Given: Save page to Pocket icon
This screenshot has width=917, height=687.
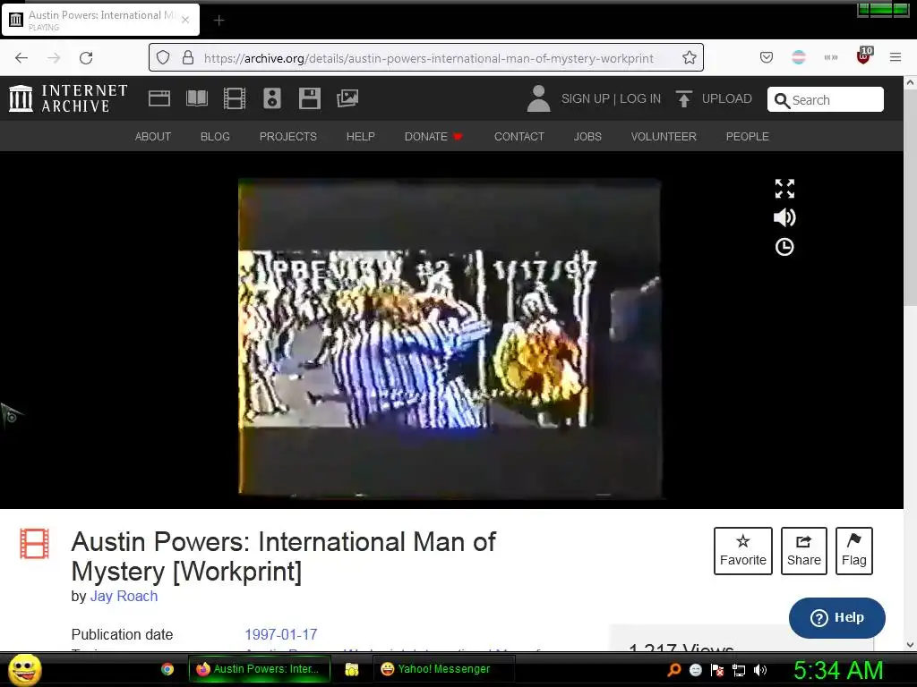Looking at the screenshot, I should pyautogui.click(x=767, y=57).
